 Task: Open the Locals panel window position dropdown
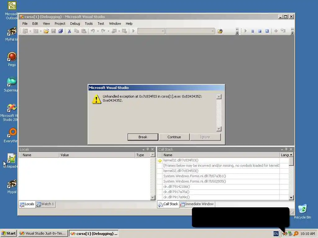click(143, 149)
